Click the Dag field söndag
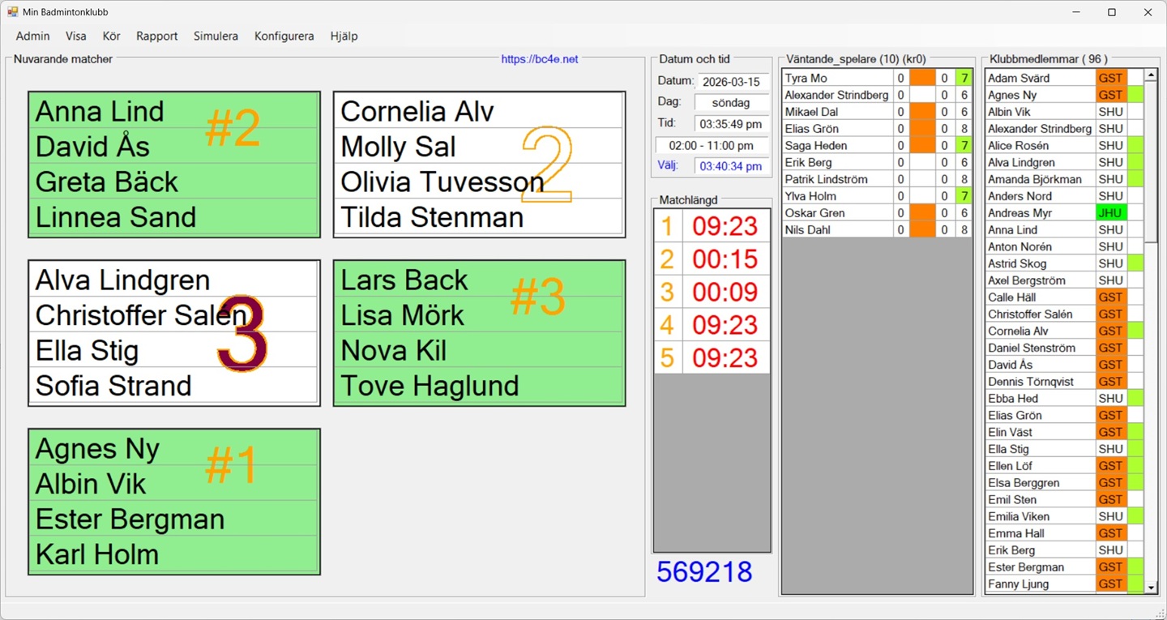The image size is (1167, 620). 731,103
